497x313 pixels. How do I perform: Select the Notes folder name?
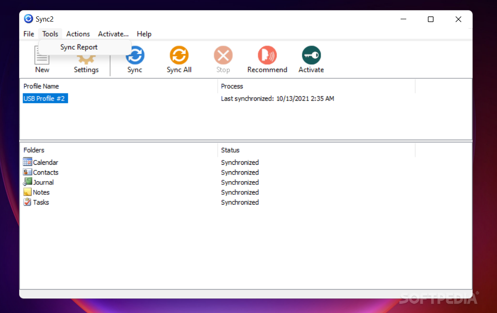41,192
